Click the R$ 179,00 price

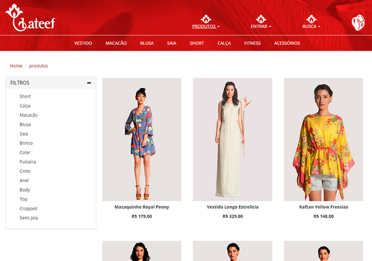(x=142, y=216)
